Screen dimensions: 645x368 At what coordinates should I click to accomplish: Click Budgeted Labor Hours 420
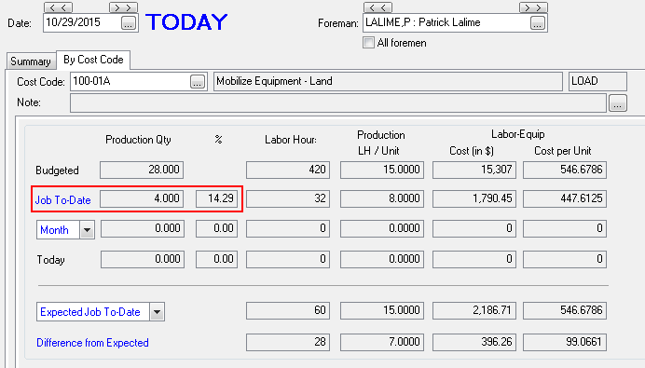point(288,170)
